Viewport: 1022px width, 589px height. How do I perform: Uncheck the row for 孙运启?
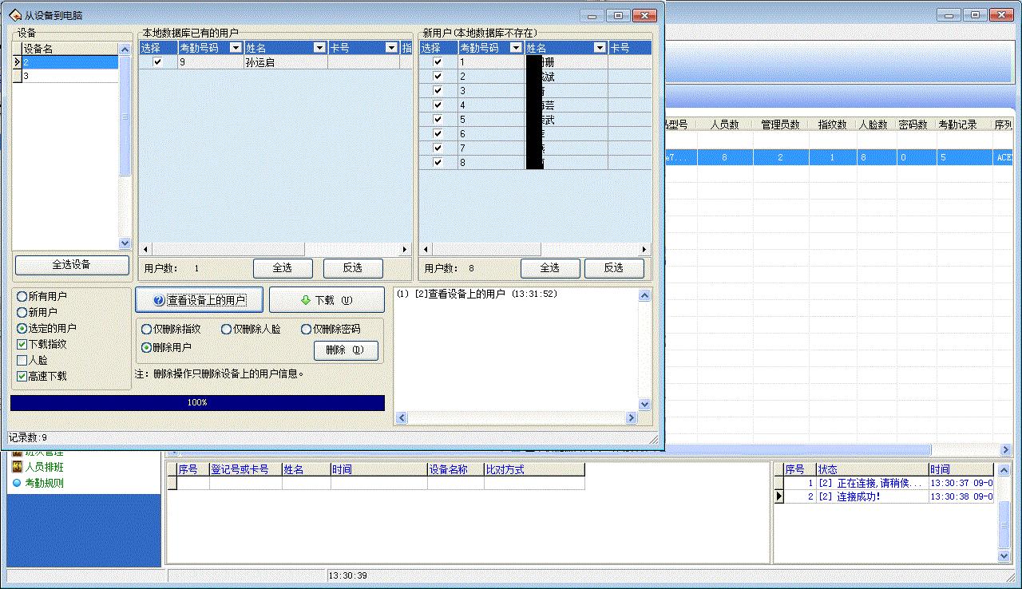[x=157, y=62]
